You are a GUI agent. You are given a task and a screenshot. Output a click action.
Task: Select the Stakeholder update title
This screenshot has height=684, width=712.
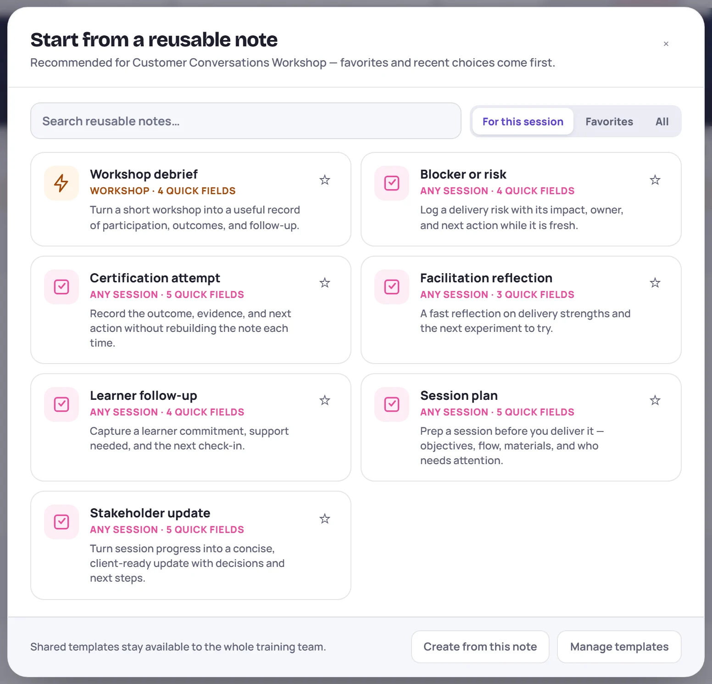pos(150,513)
